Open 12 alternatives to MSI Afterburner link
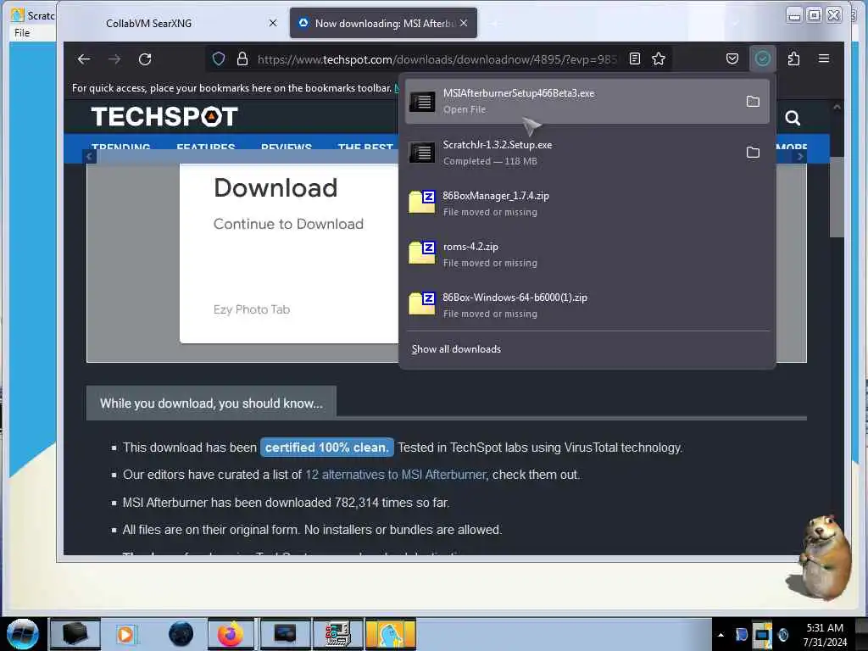Viewport: 868px width, 651px height. pyautogui.click(x=396, y=475)
